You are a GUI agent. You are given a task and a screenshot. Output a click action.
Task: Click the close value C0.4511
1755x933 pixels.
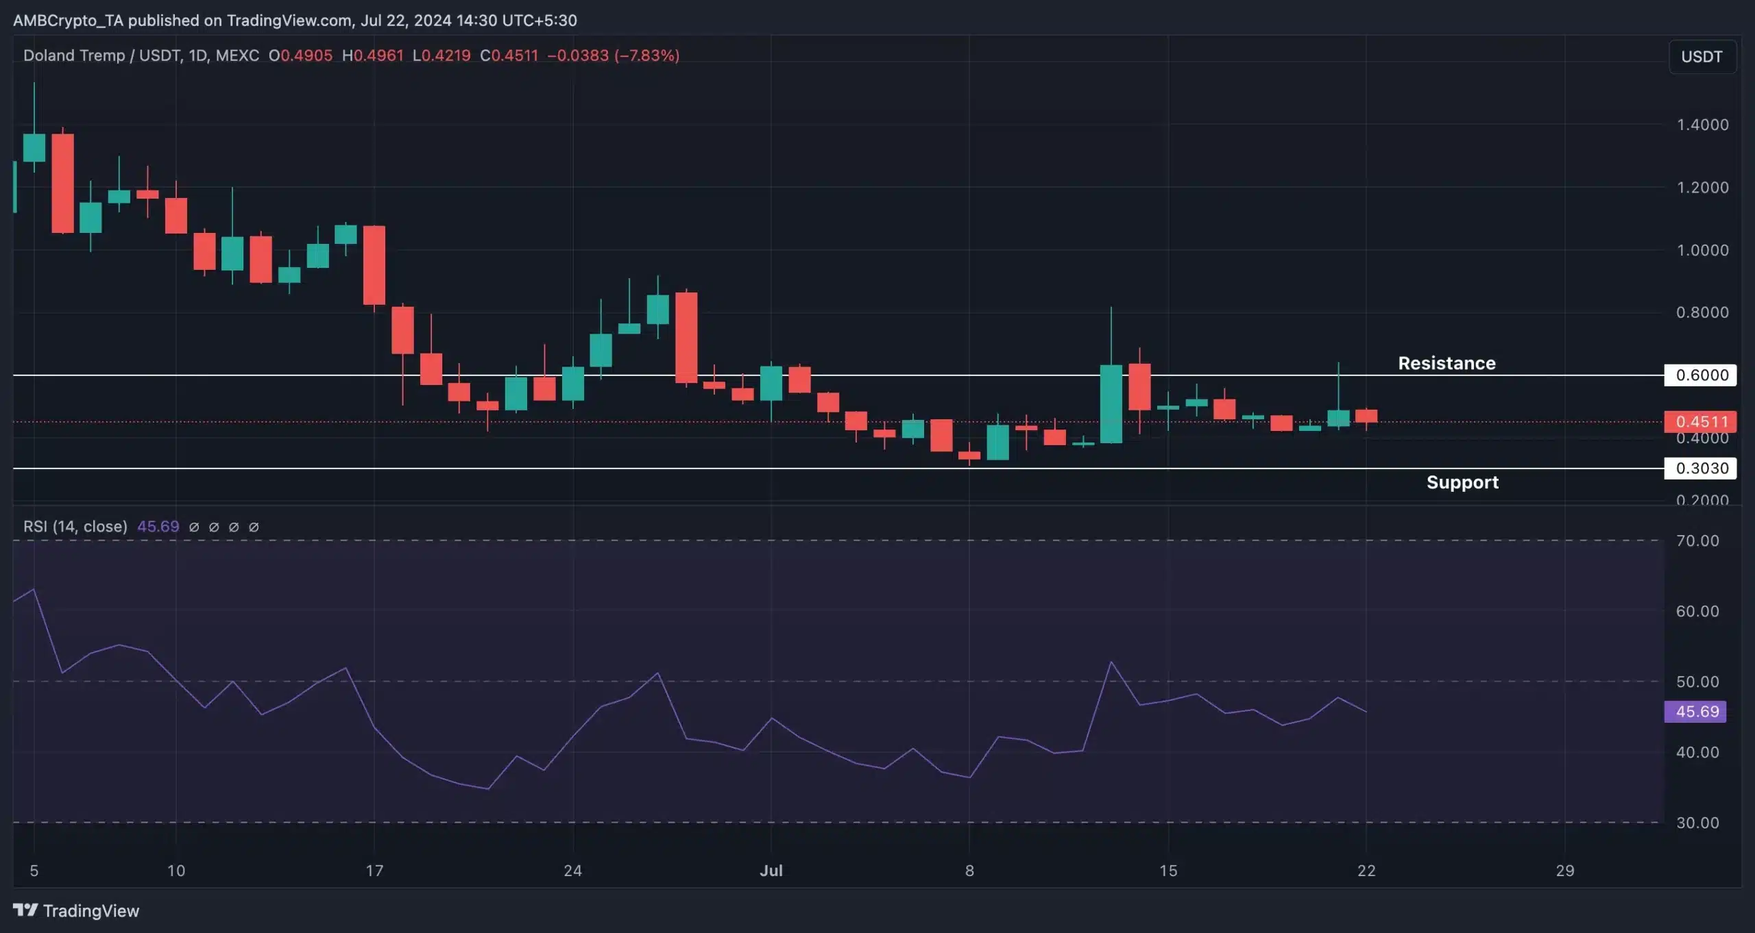[509, 55]
